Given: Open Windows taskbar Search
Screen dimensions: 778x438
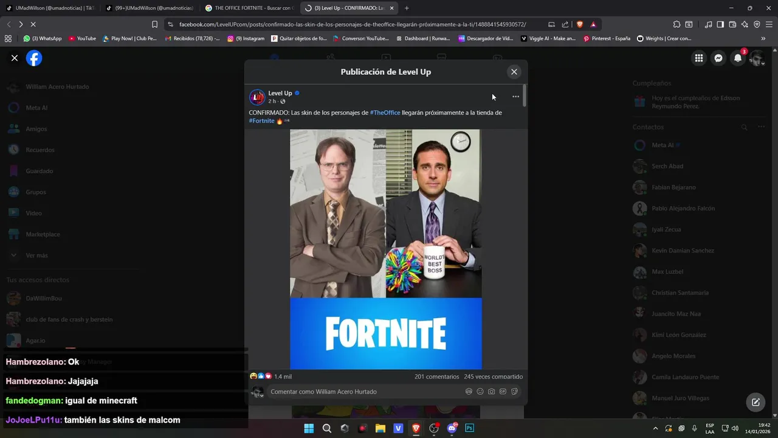Looking at the screenshot, I should point(327,428).
